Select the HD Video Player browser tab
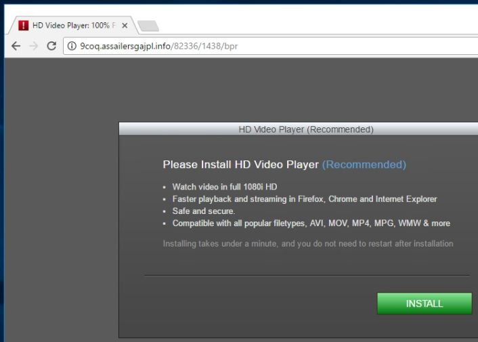This screenshot has height=342, width=478. pyautogui.click(x=73, y=25)
